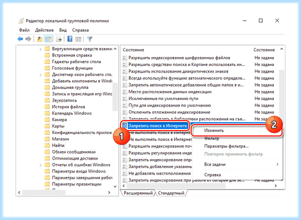Image resolution: width=301 pixels, height=220 pixels.
Task: Select Параметры входа Windows folder
Action: tap(79, 171)
